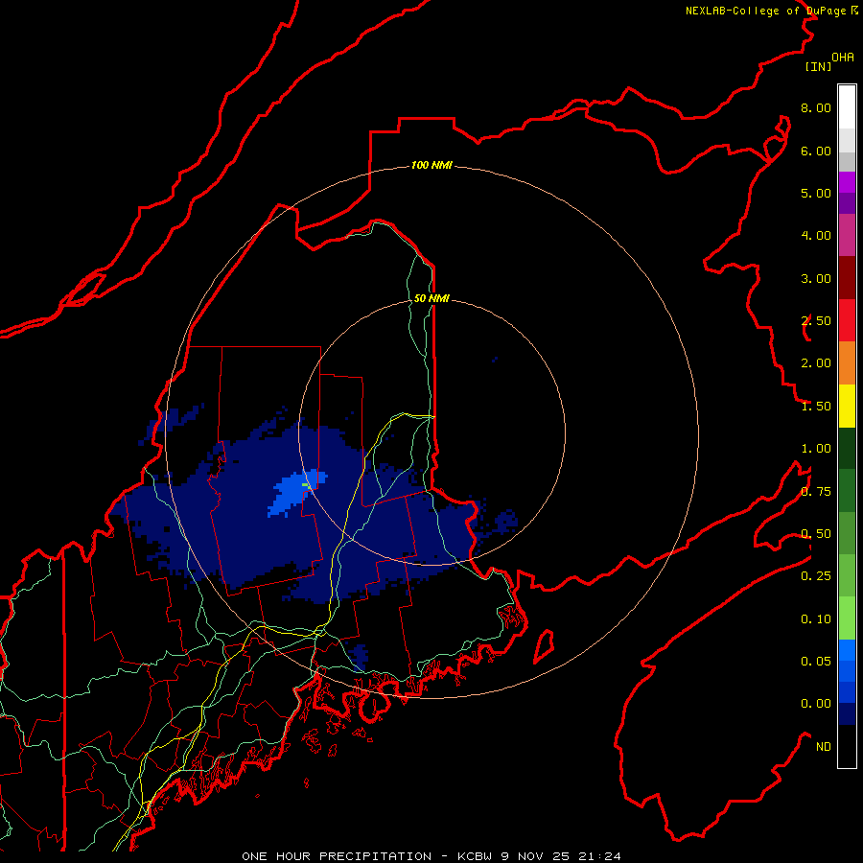Click the ND legend label
The height and width of the screenshot is (863, 863).
click(x=824, y=747)
